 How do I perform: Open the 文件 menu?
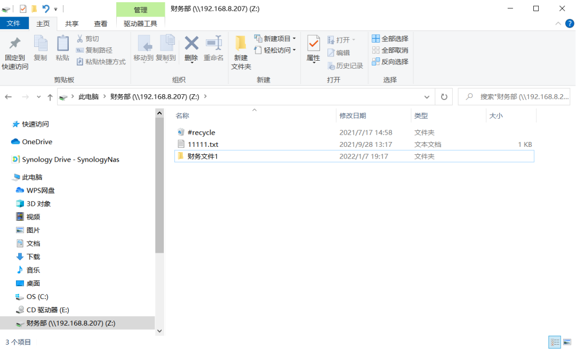click(x=14, y=23)
